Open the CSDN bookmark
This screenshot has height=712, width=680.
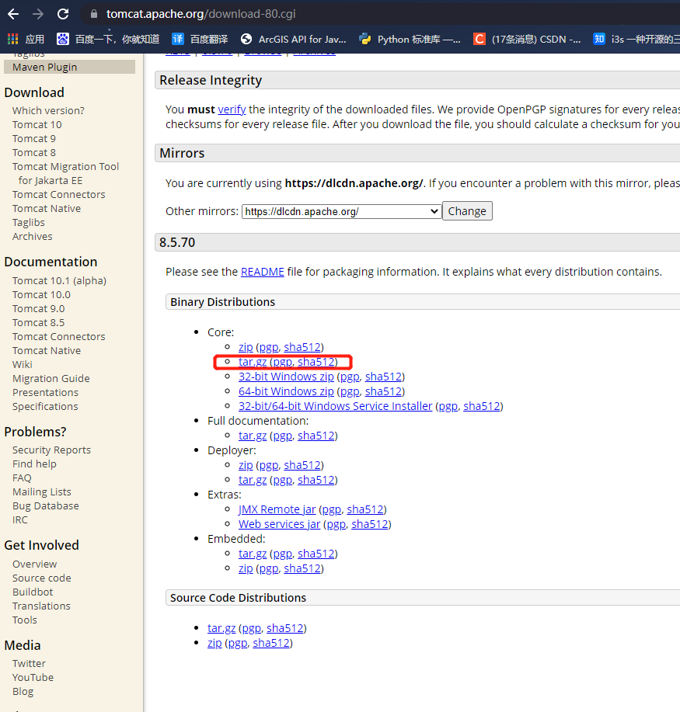527,39
